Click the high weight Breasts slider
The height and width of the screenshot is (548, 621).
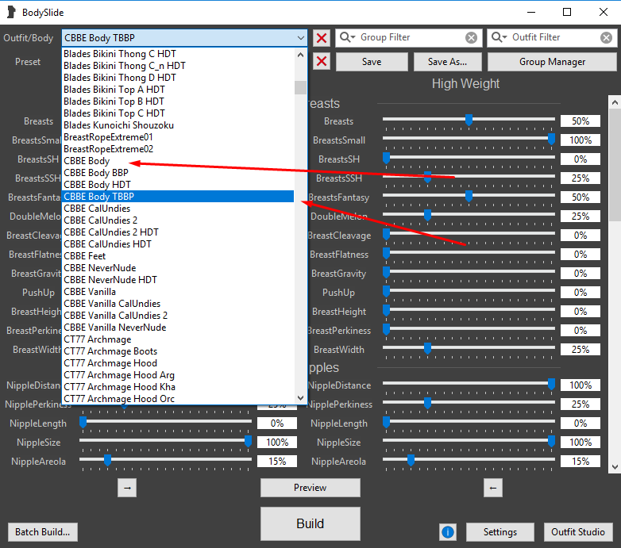coord(469,121)
